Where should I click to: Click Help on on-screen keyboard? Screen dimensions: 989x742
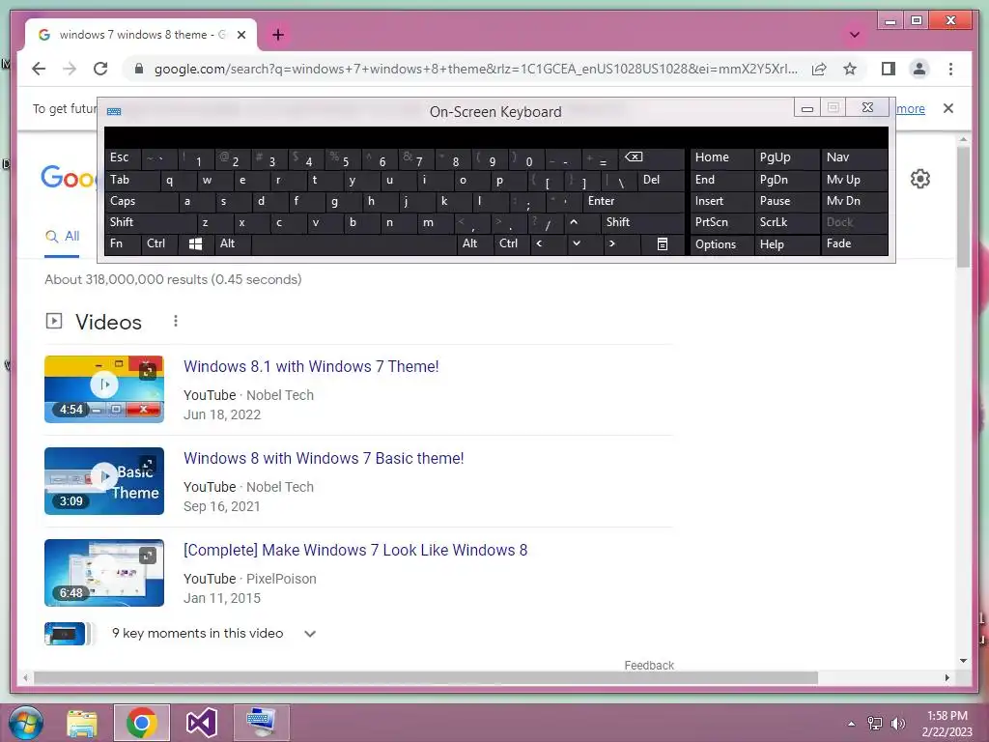click(786, 244)
